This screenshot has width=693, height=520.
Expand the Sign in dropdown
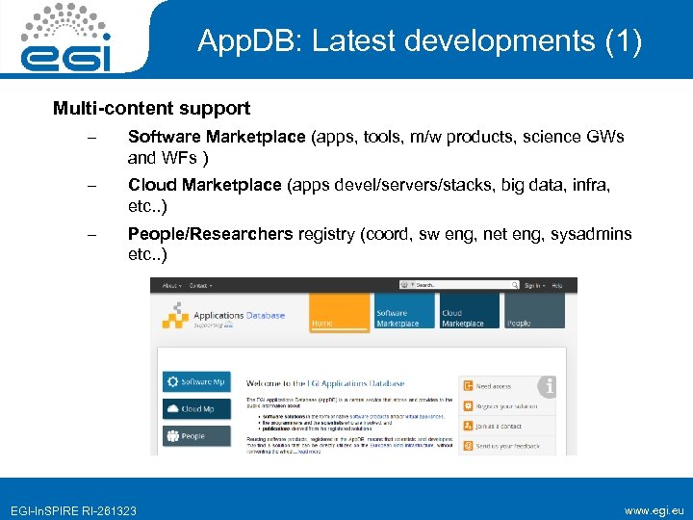click(x=534, y=286)
